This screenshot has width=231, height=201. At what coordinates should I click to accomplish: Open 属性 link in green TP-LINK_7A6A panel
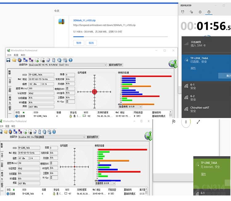[204, 174]
